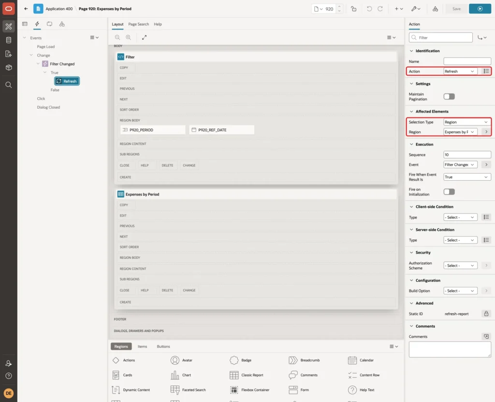Click the Save button
Screen dimensions: 495x402
click(456, 9)
